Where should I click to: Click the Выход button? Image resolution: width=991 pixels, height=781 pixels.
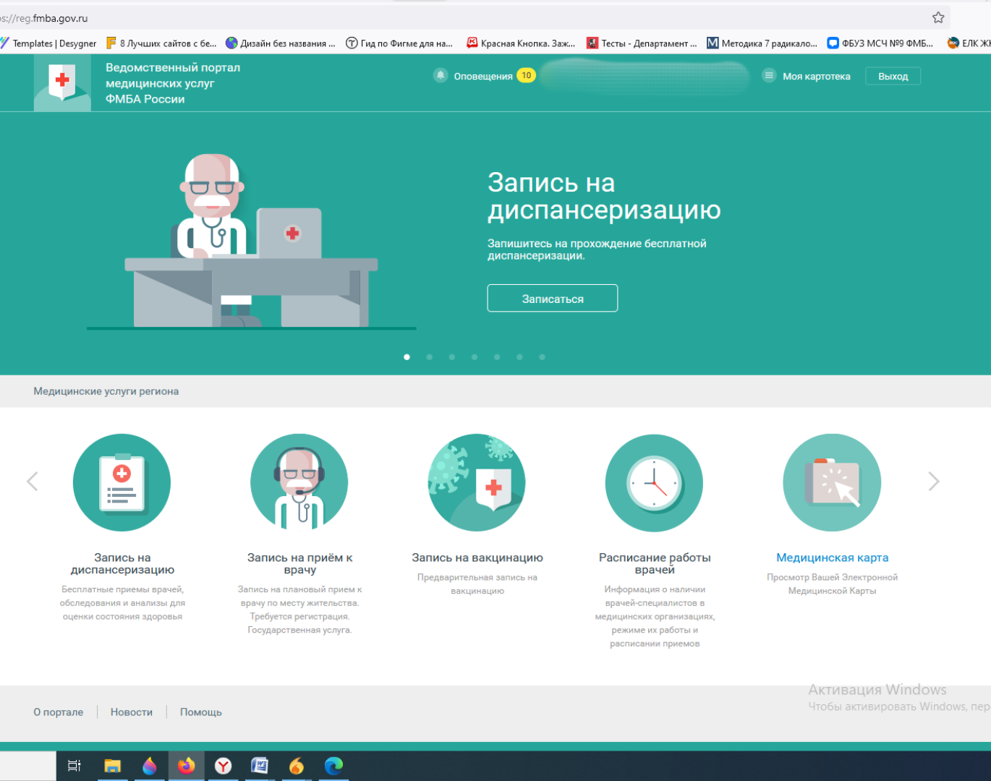893,76
